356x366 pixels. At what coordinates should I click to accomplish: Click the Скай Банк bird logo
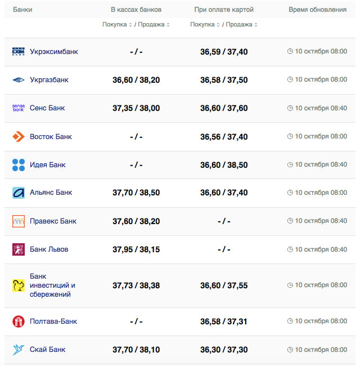(19, 350)
